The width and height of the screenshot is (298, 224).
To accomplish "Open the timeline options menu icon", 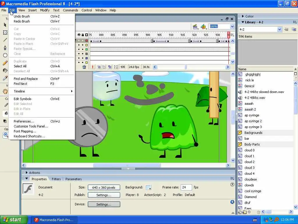I will 232,35.
